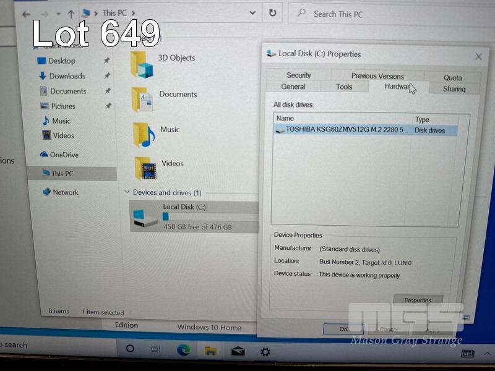Open the Mail app in taskbar

point(238,351)
